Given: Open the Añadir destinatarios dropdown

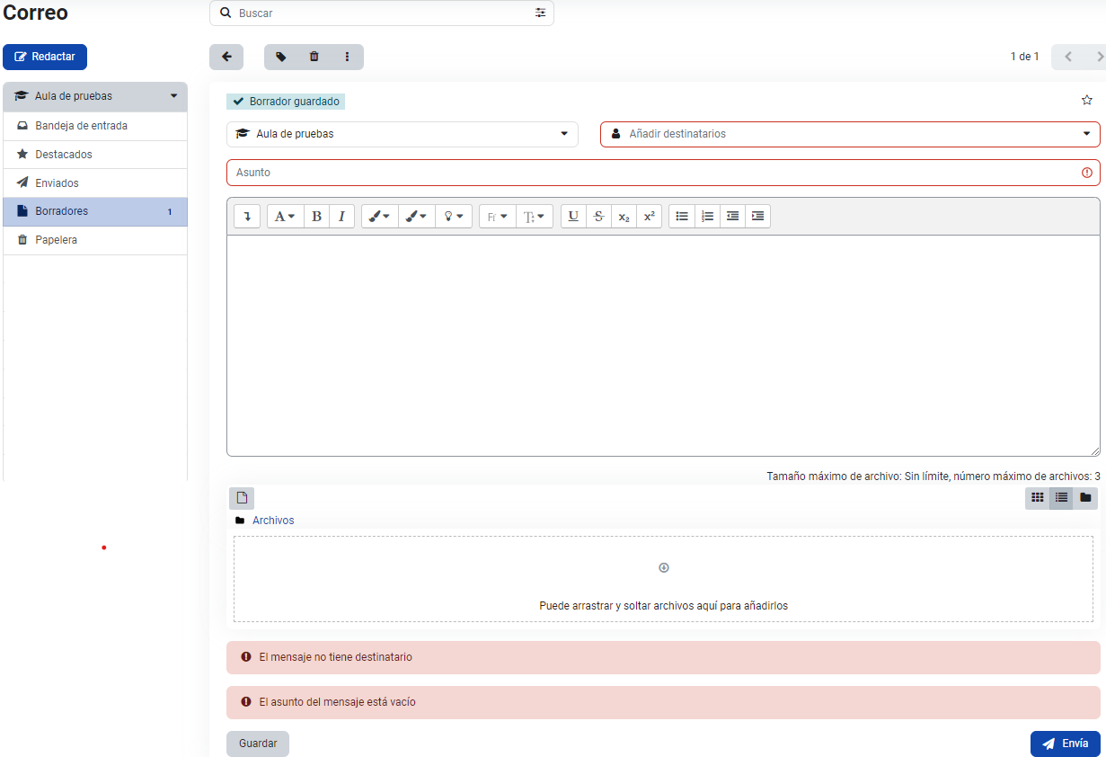Looking at the screenshot, I should (849, 134).
